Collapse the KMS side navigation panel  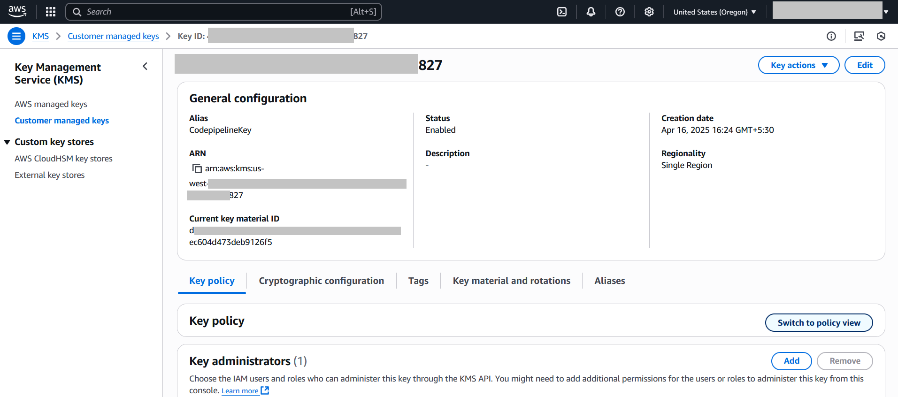point(145,67)
